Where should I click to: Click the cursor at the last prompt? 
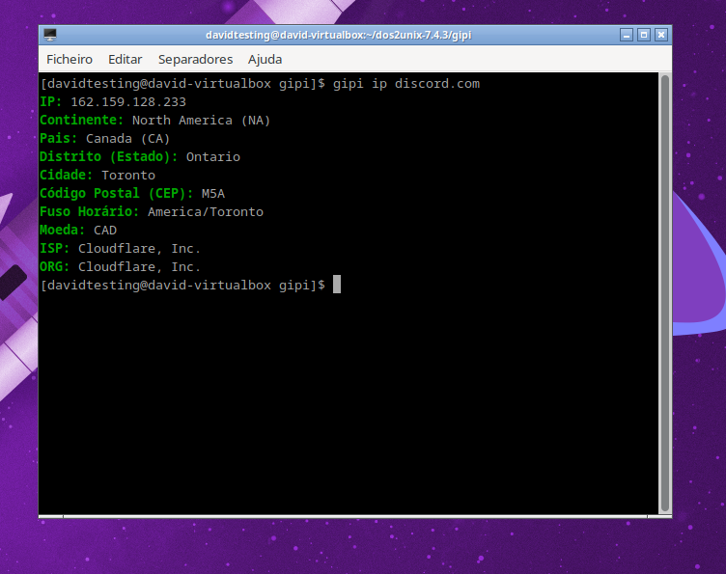click(337, 285)
